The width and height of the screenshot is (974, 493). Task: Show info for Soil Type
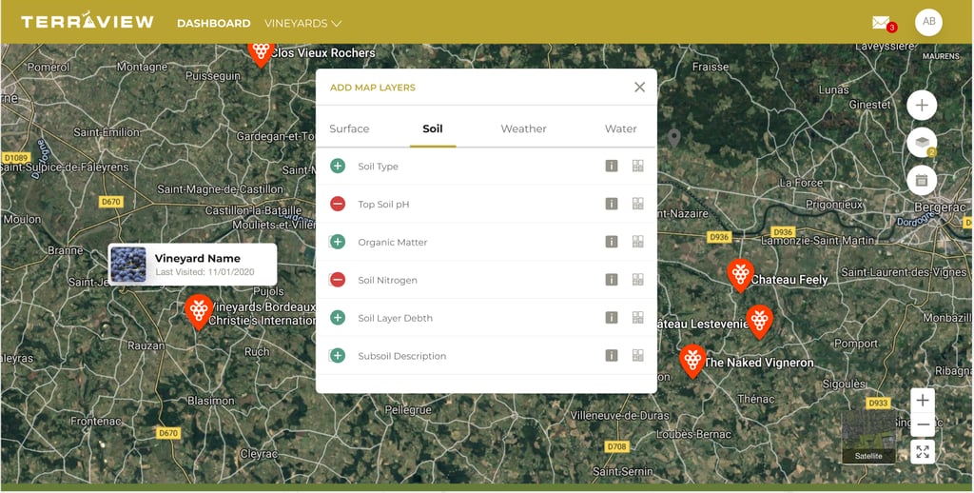click(612, 166)
